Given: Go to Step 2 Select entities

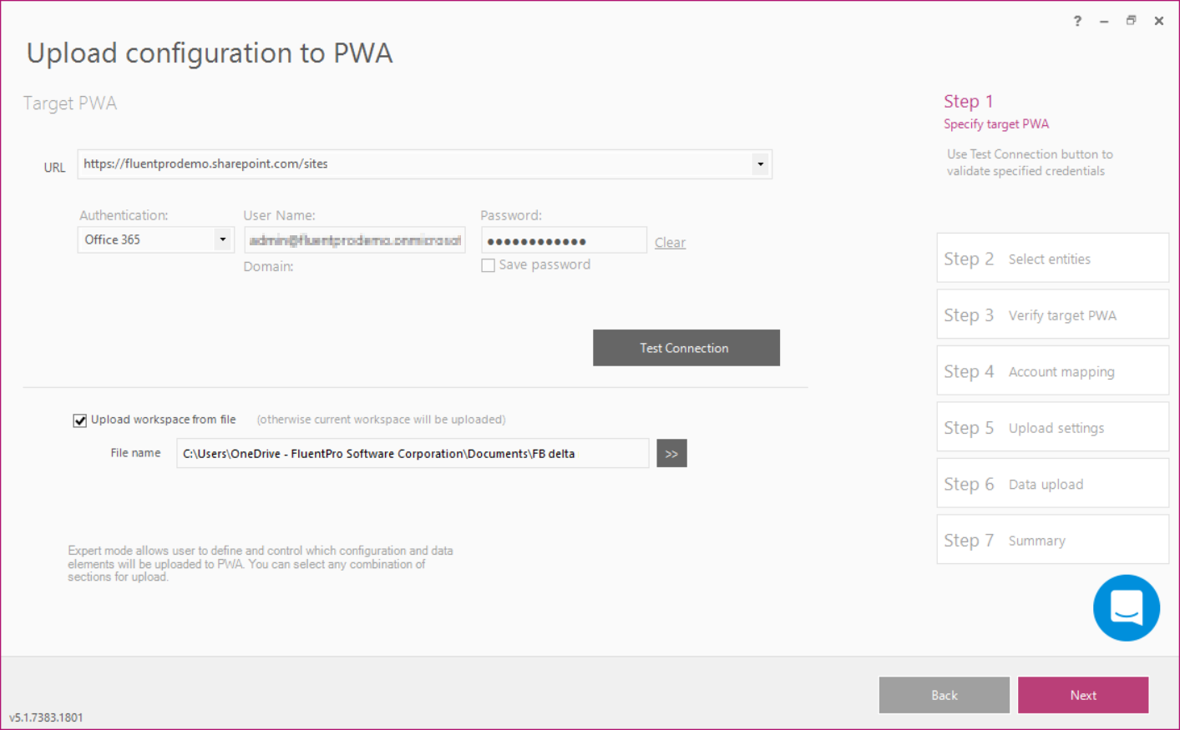Looking at the screenshot, I should (1052, 259).
